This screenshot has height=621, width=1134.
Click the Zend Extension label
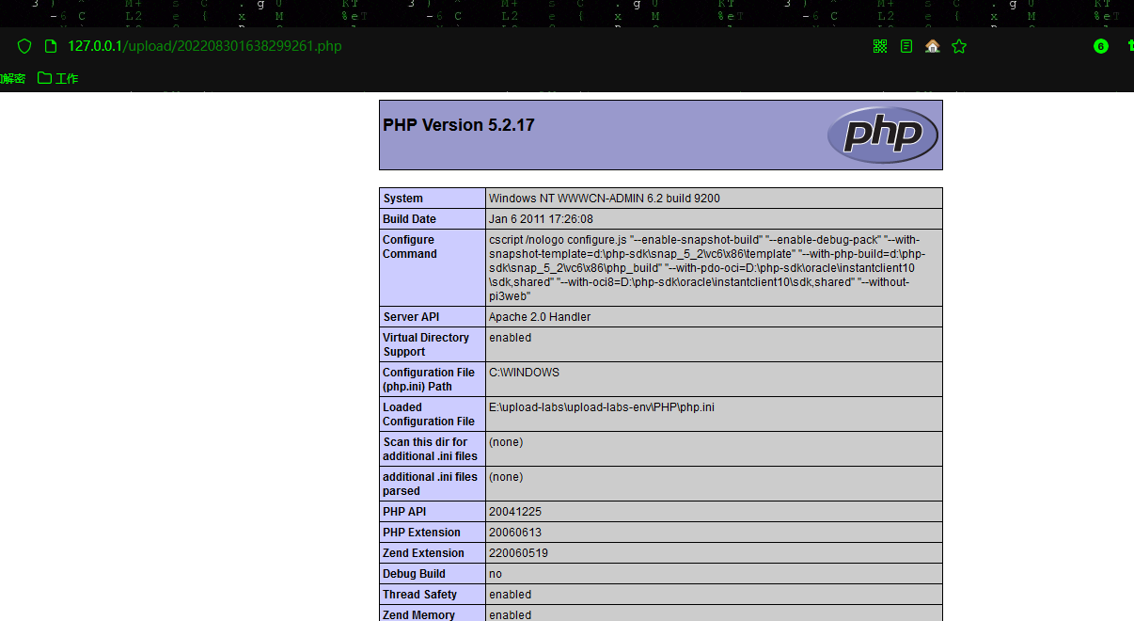(423, 553)
